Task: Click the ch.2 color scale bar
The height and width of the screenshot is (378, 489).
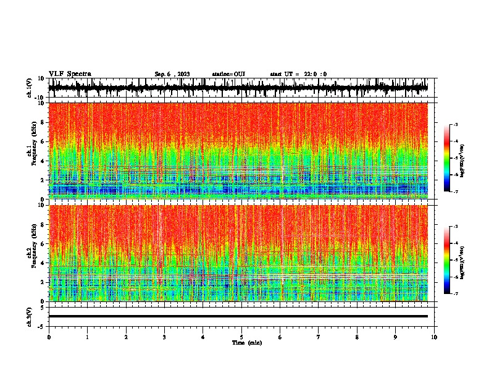Action: pyautogui.click(x=447, y=260)
